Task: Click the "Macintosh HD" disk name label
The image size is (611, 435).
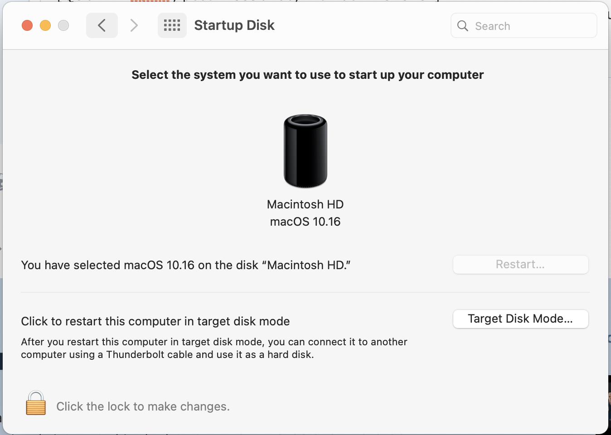Action: [305, 204]
